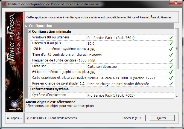
Task: Click the Informations système heading
Action: click(x=50, y=89)
